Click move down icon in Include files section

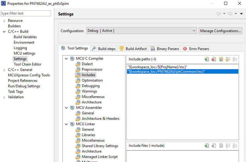pyautogui.click(x=235, y=146)
